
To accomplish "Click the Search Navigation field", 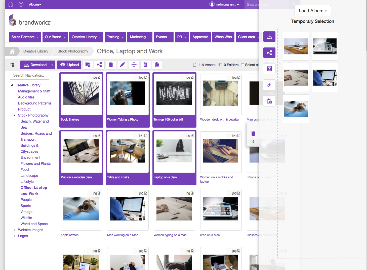I will pos(30,75).
